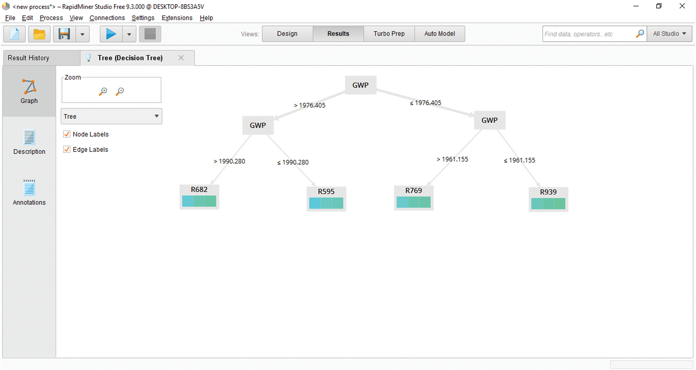Click the R682 leaf node color bar

[199, 201]
